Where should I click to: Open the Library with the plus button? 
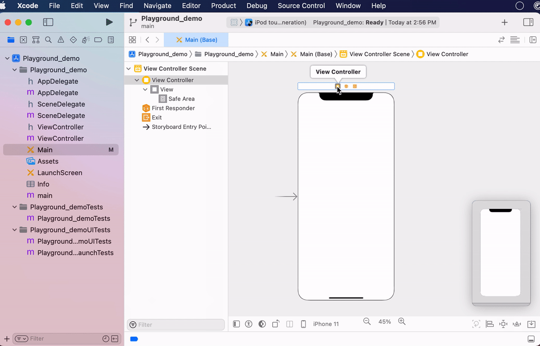pyautogui.click(x=504, y=22)
